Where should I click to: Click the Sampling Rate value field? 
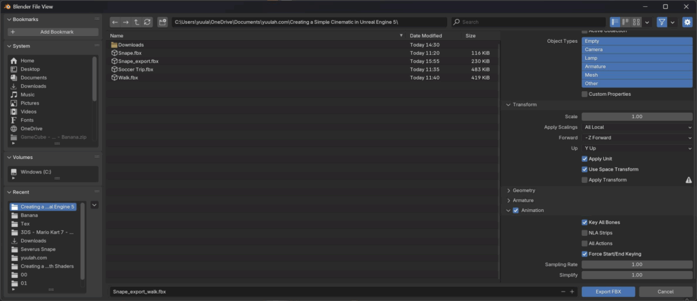(x=637, y=264)
